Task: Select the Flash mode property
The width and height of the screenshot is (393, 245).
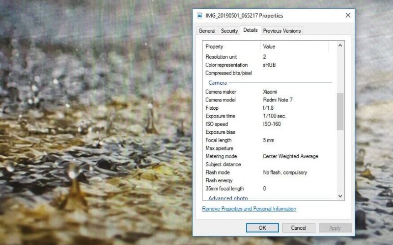Action: pos(218,172)
